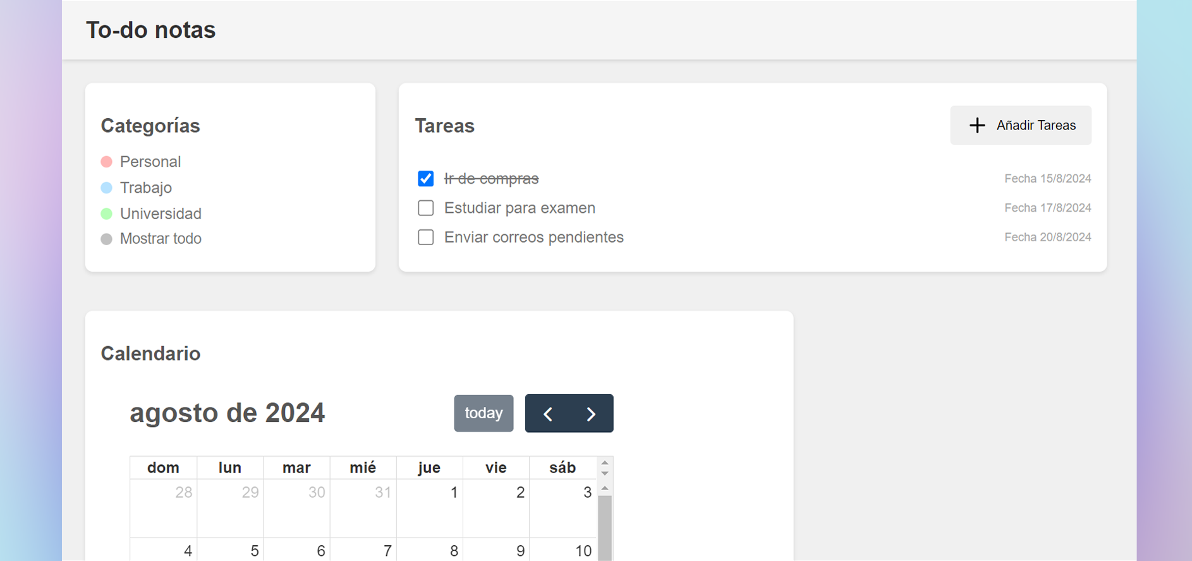Go to next month with right chevron
This screenshot has height=561, width=1192.
[591, 414]
